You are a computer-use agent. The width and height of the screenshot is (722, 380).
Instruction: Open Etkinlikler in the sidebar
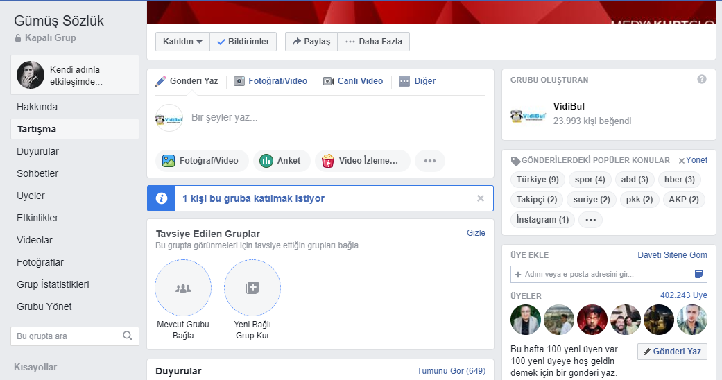[x=37, y=218]
